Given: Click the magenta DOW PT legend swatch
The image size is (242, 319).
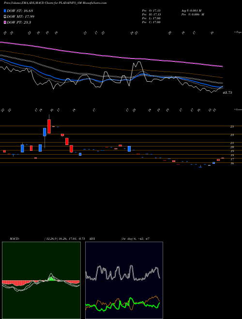Looking at the screenshot, I should (5, 23).
